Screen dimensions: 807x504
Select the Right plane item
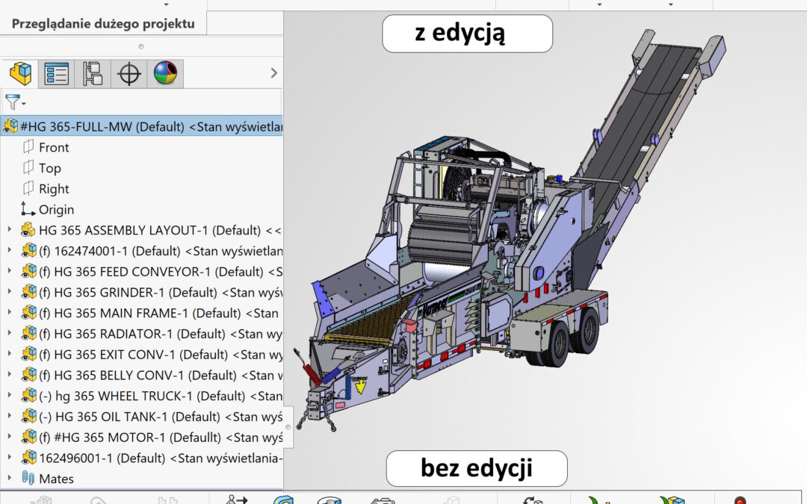[54, 189]
